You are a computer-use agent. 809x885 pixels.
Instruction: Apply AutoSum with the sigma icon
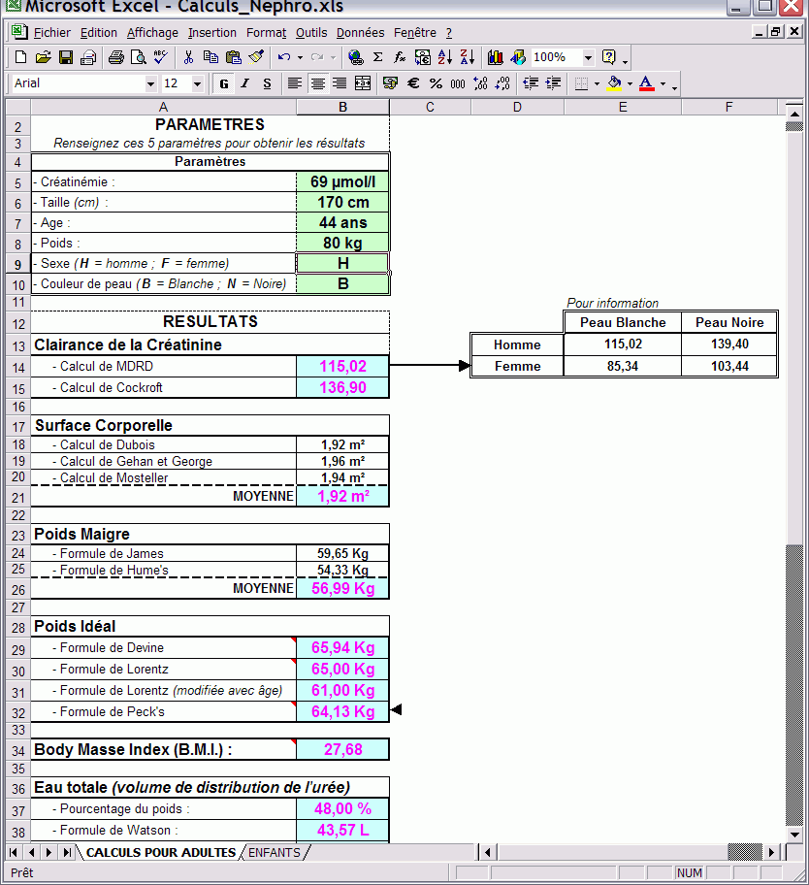click(x=378, y=57)
